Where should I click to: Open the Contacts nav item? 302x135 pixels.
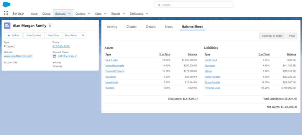(x=81, y=14)
